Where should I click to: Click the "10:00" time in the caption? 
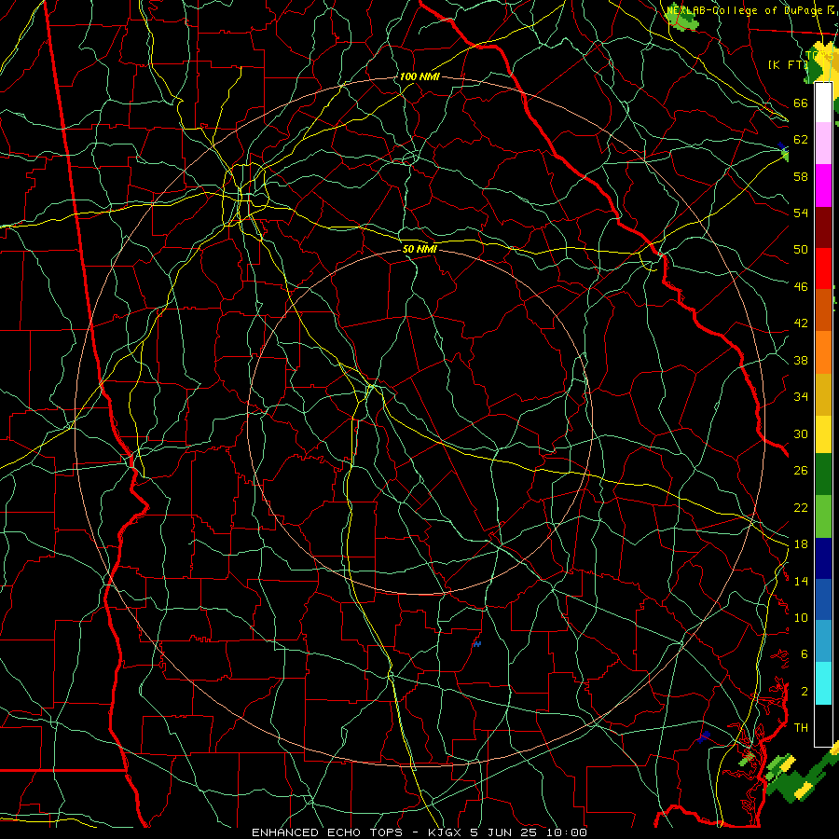567,832
